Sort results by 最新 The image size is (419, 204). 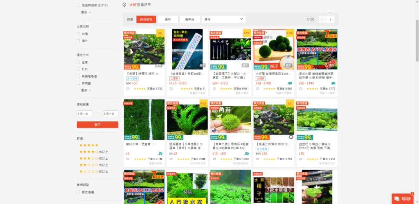(168, 19)
